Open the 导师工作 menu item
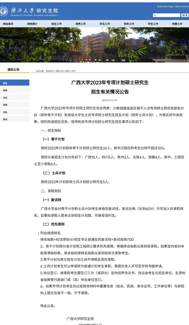 click(129, 24)
